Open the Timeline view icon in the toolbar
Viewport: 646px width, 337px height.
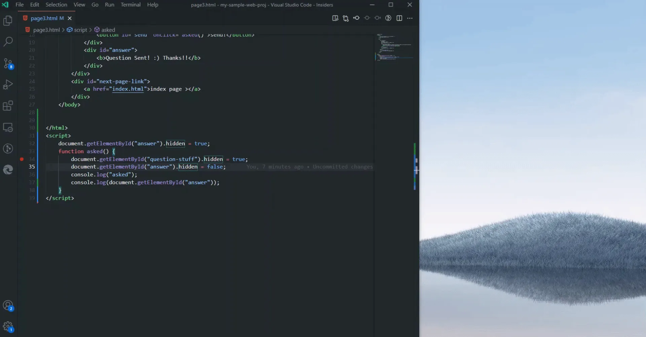click(388, 18)
